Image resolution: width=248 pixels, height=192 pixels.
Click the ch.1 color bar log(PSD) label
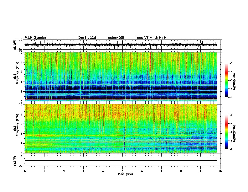click(x=235, y=82)
